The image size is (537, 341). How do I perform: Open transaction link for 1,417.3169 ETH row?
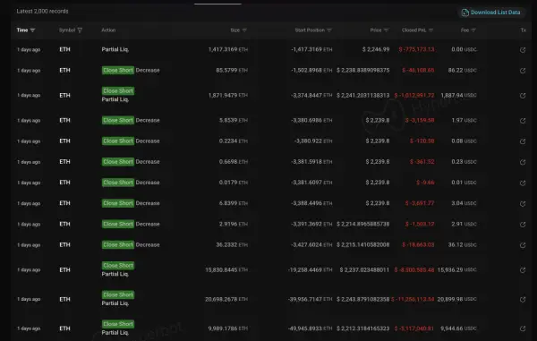(x=523, y=50)
